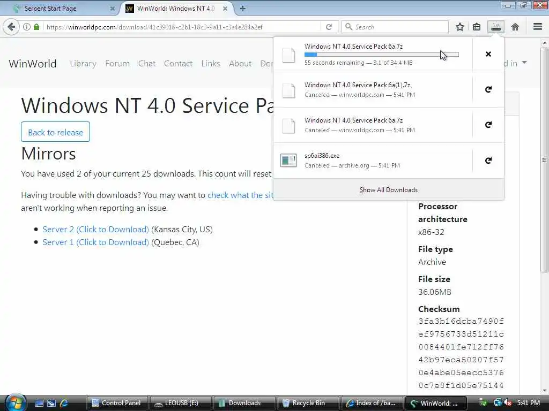Select the WinWorld: Windows NT 4.0 tab

(175, 9)
